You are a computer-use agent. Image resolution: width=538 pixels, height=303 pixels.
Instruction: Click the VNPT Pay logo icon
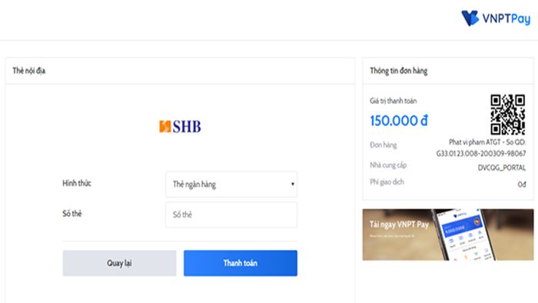[x=470, y=18]
